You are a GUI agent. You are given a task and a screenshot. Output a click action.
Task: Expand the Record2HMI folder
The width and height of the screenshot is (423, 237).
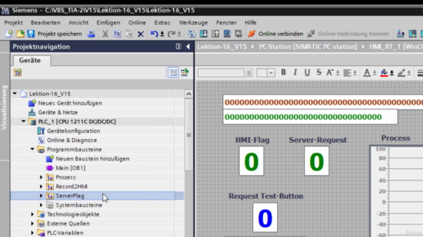pyautogui.click(x=41, y=186)
